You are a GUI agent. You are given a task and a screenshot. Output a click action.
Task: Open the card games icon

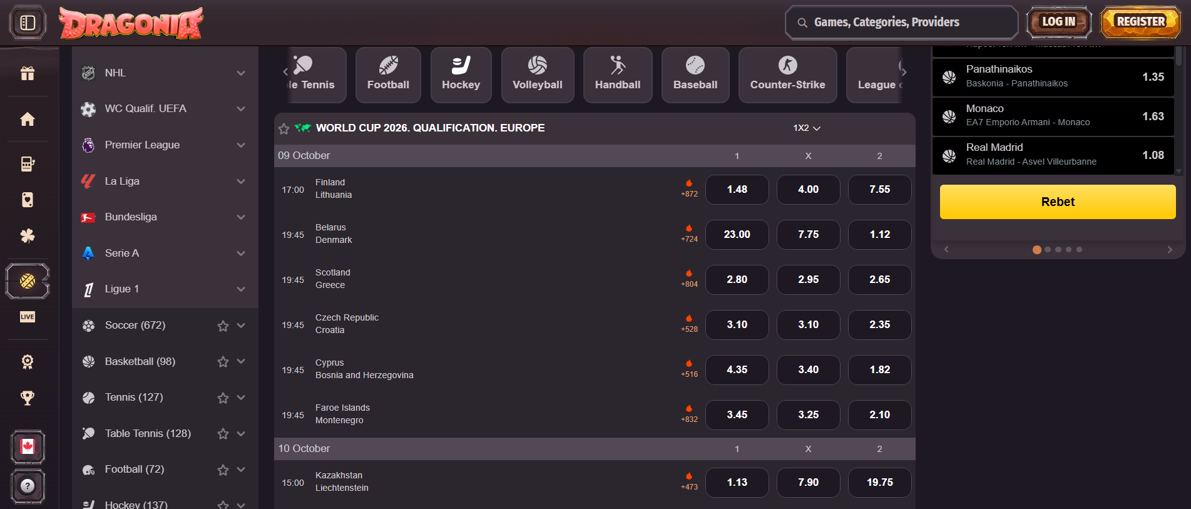28,200
